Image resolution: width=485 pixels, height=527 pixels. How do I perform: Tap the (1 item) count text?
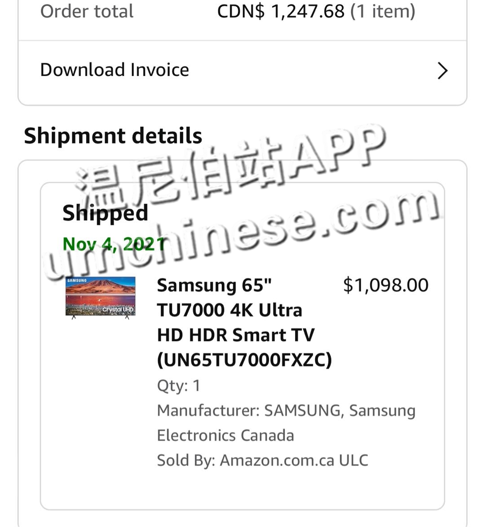point(383,11)
